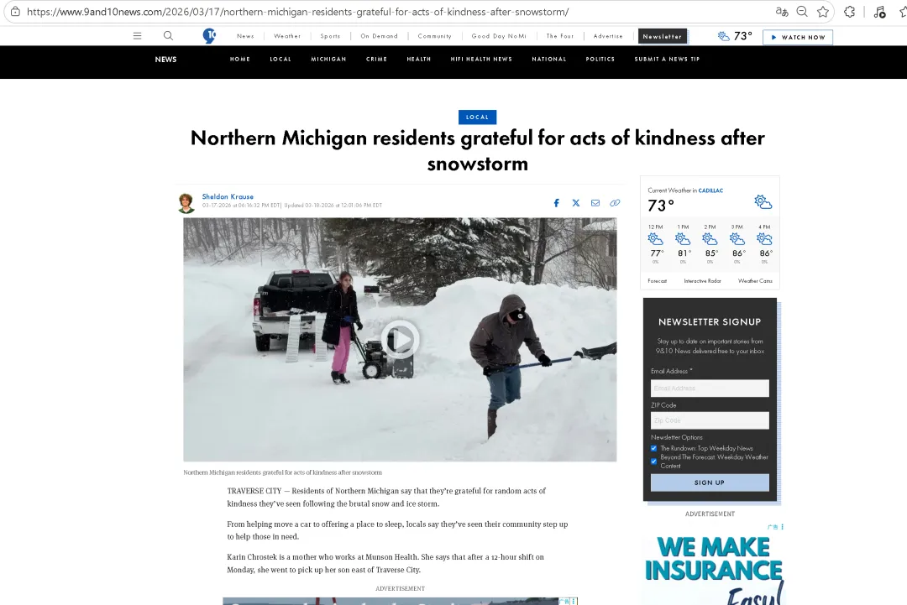Image resolution: width=907 pixels, height=605 pixels.
Task: Go to Home in news navigation
Action: (240, 59)
